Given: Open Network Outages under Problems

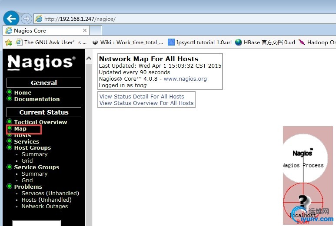Looking at the screenshot, I should [45, 206].
